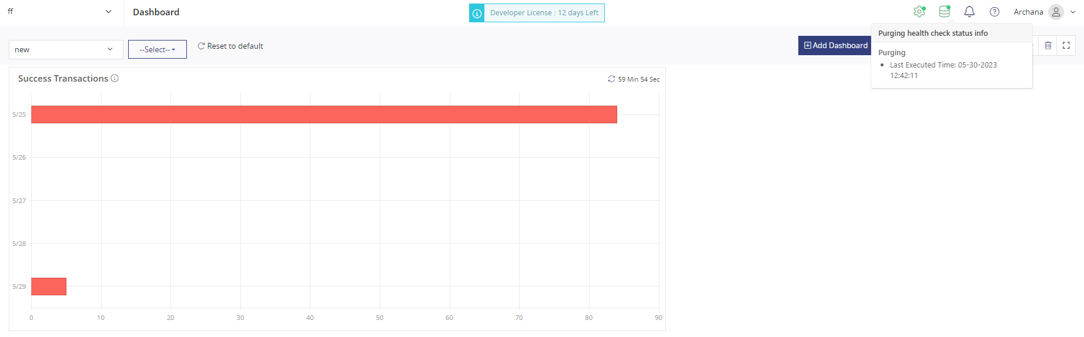Click the Developer License info icon

point(477,13)
